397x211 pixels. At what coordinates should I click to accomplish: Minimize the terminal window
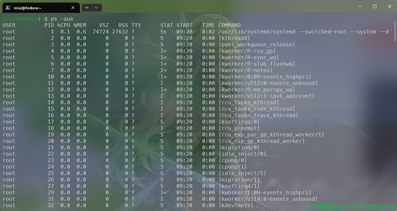coord(360,6)
